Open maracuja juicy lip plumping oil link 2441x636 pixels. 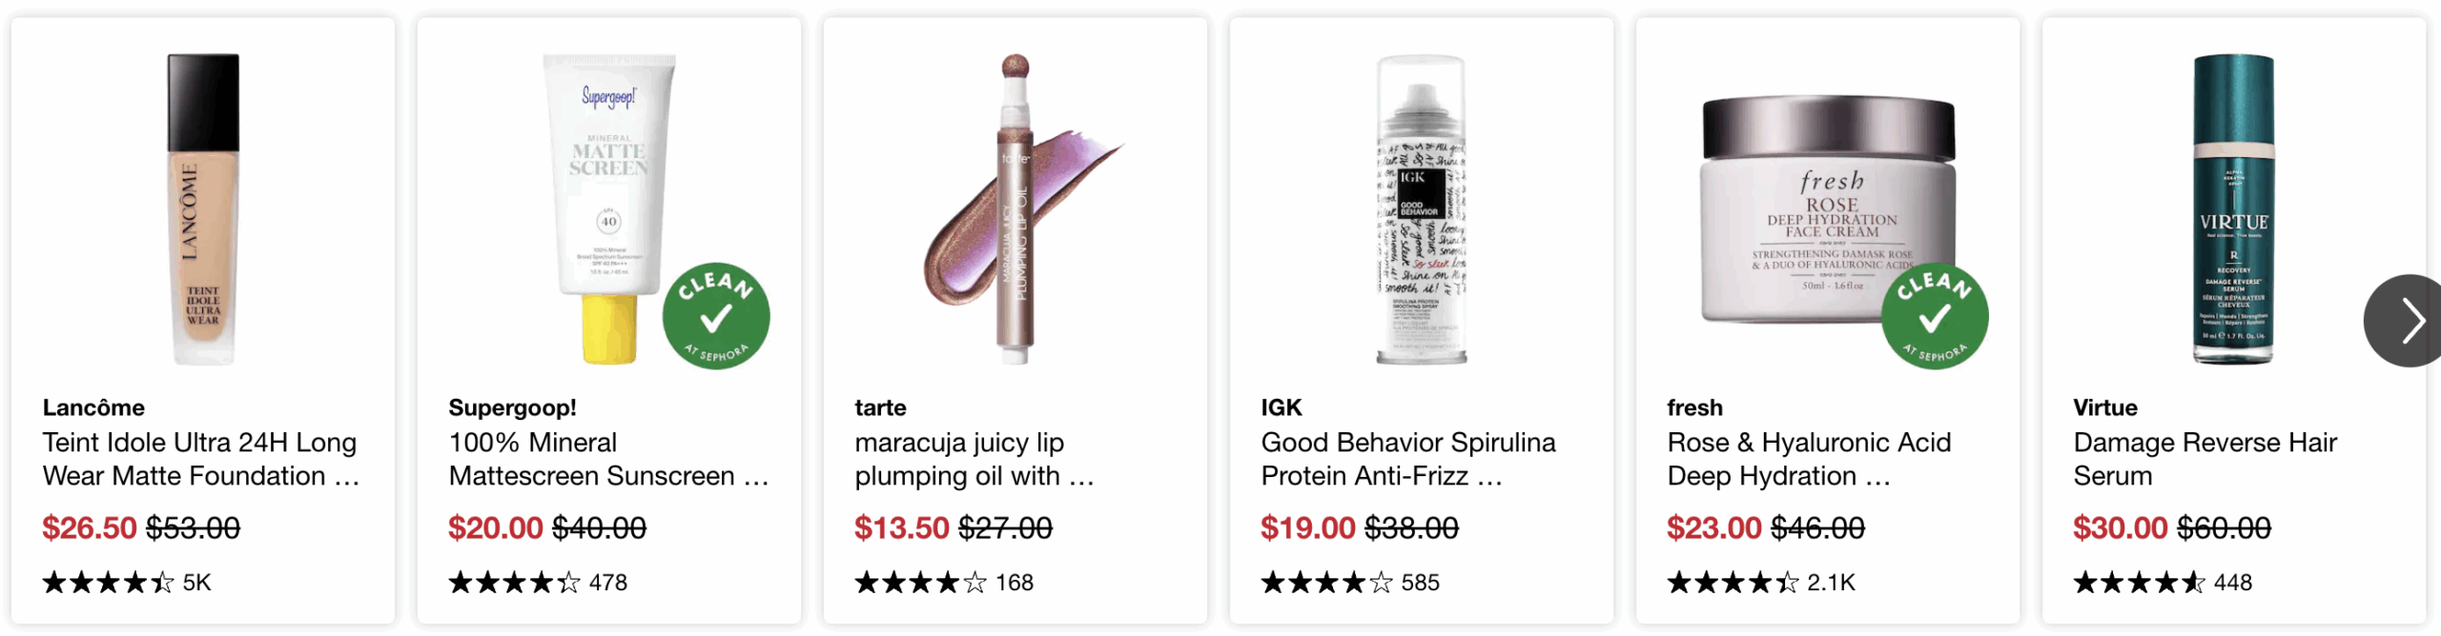[974, 459]
